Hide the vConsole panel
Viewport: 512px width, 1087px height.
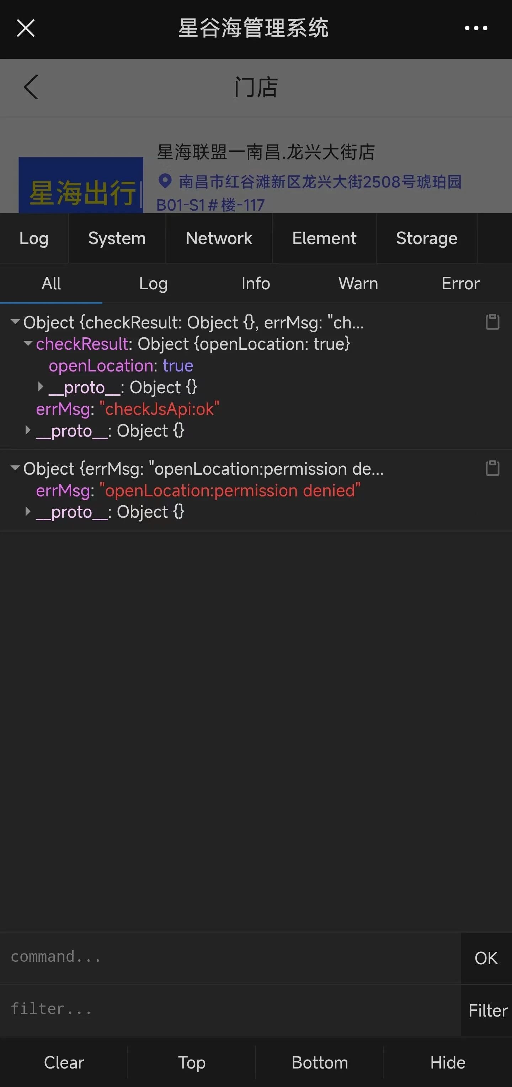click(448, 1062)
